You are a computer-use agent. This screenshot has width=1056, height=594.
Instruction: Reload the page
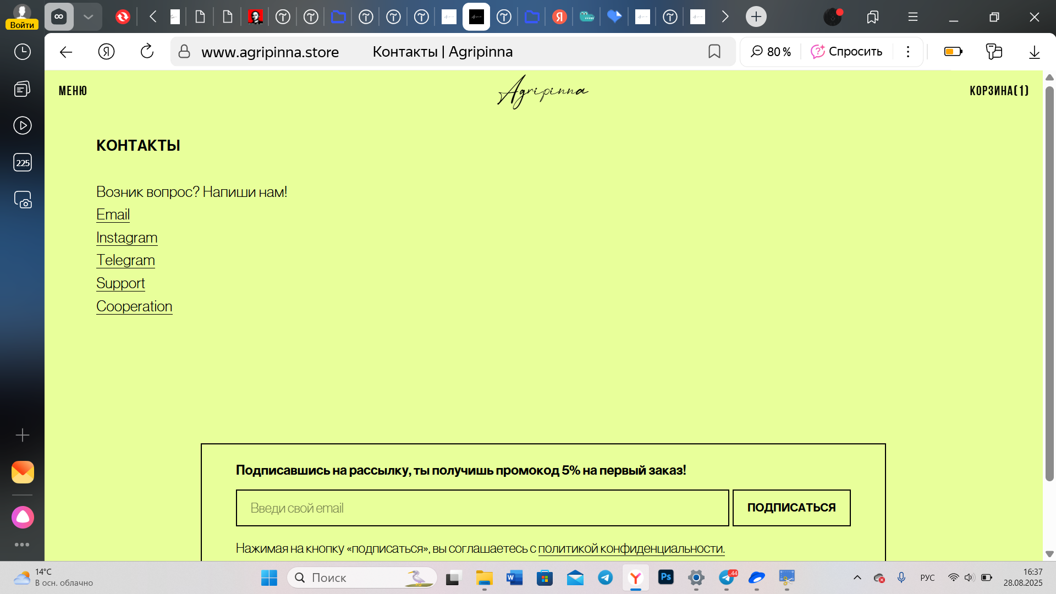click(x=147, y=52)
